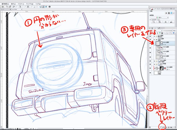Select レイヤー 2 in layer list
This screenshot has height=130, width=177.
pos(164,57)
